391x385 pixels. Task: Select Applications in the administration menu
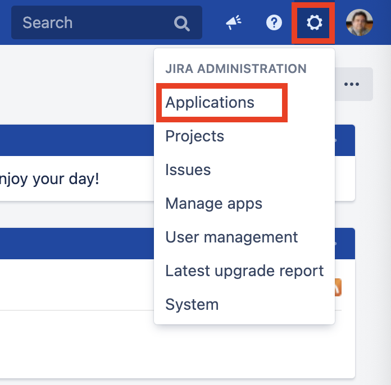210,102
